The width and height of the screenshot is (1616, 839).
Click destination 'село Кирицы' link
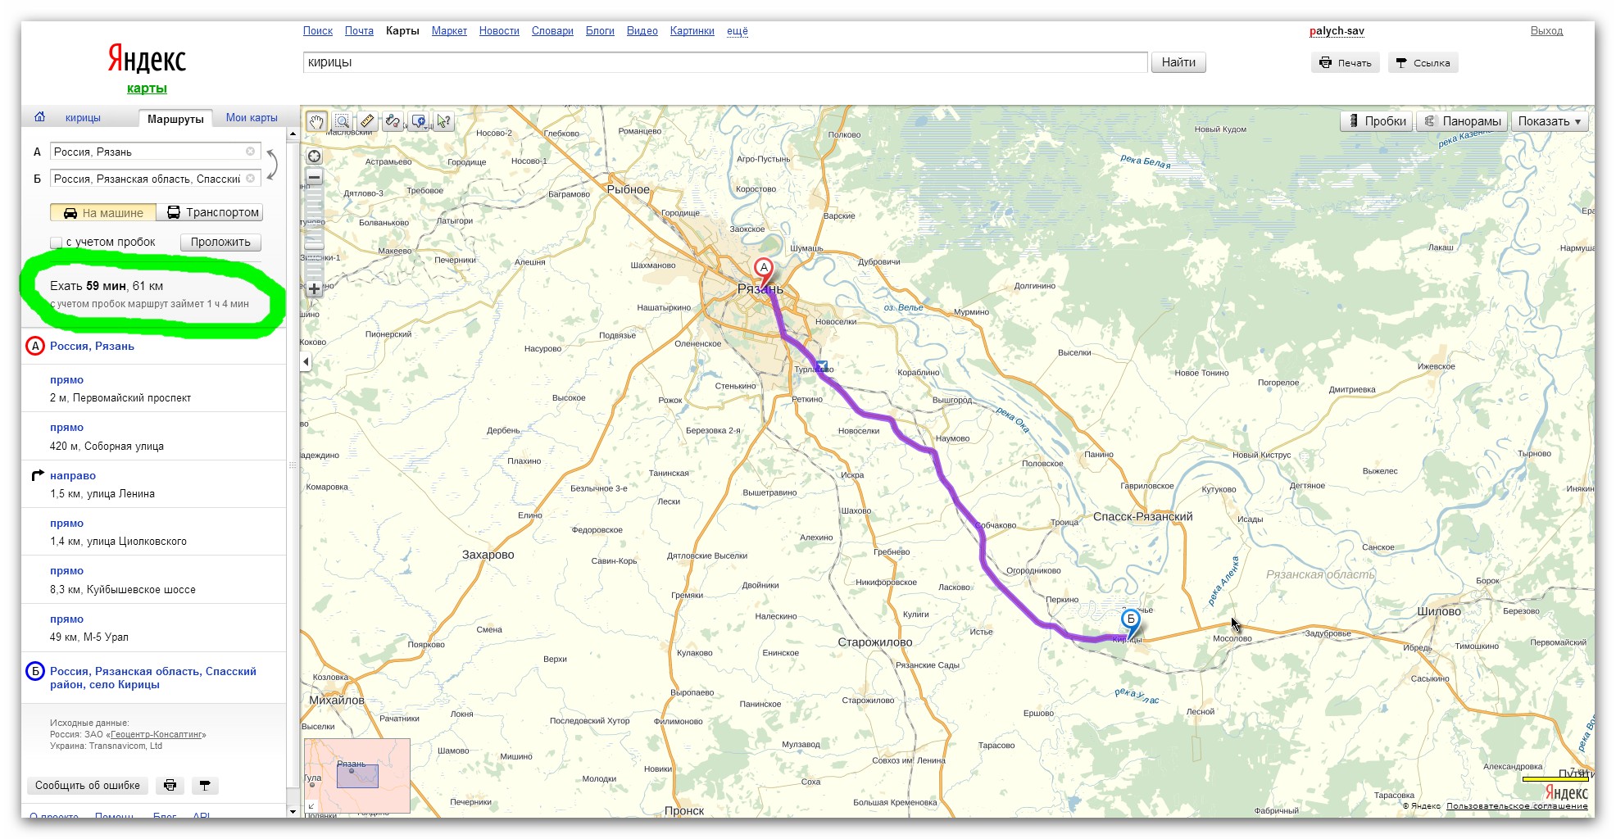pos(153,678)
